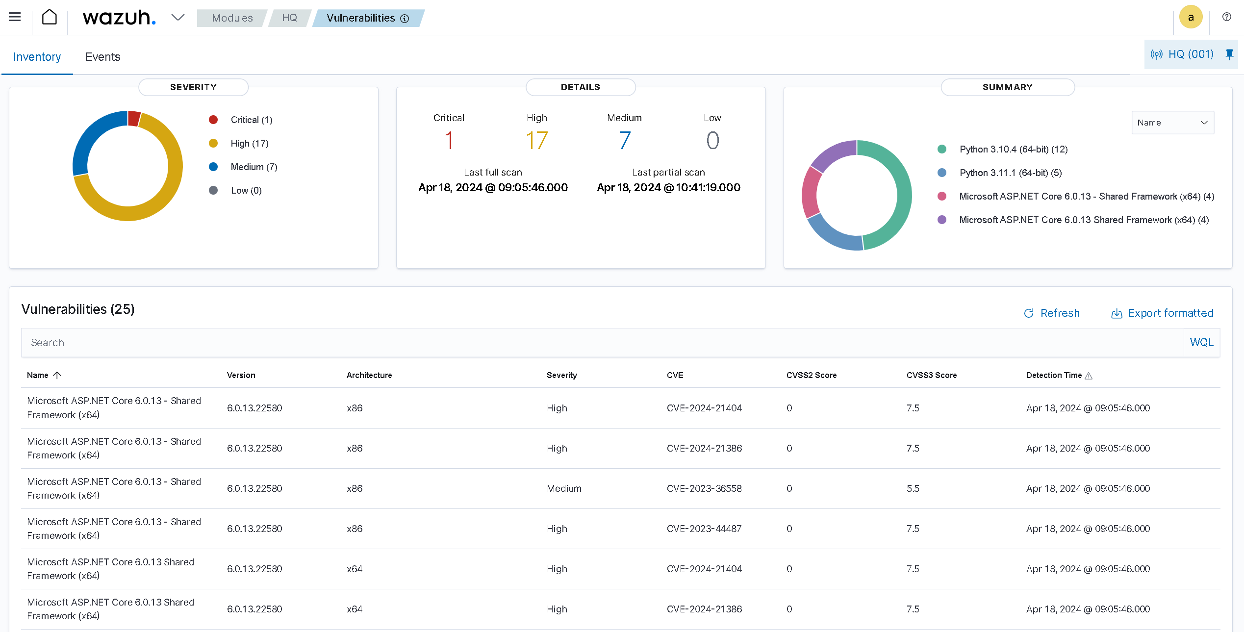The height and width of the screenshot is (632, 1244).
Task: Select Microsoft ASP.NET Core 6.0.13 - Shared Framework legend entry
Action: pos(1086,197)
